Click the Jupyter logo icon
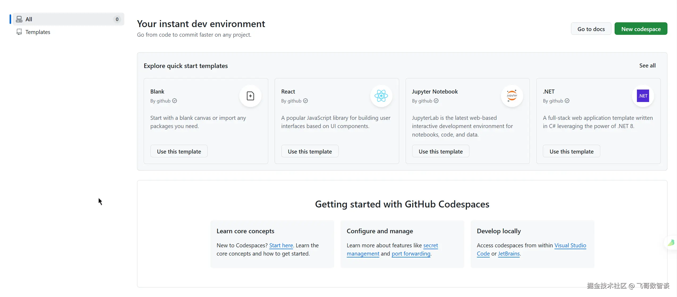Viewport: 677px width, 297px height. [x=512, y=96]
